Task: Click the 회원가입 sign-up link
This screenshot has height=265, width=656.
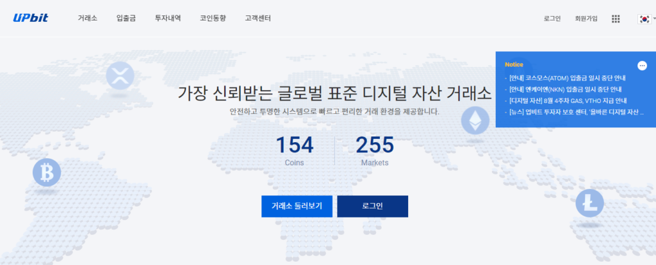Action: click(x=586, y=19)
